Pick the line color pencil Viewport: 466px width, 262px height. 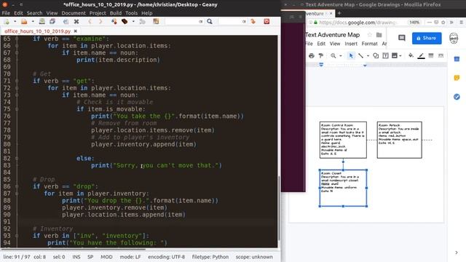pos(421,56)
